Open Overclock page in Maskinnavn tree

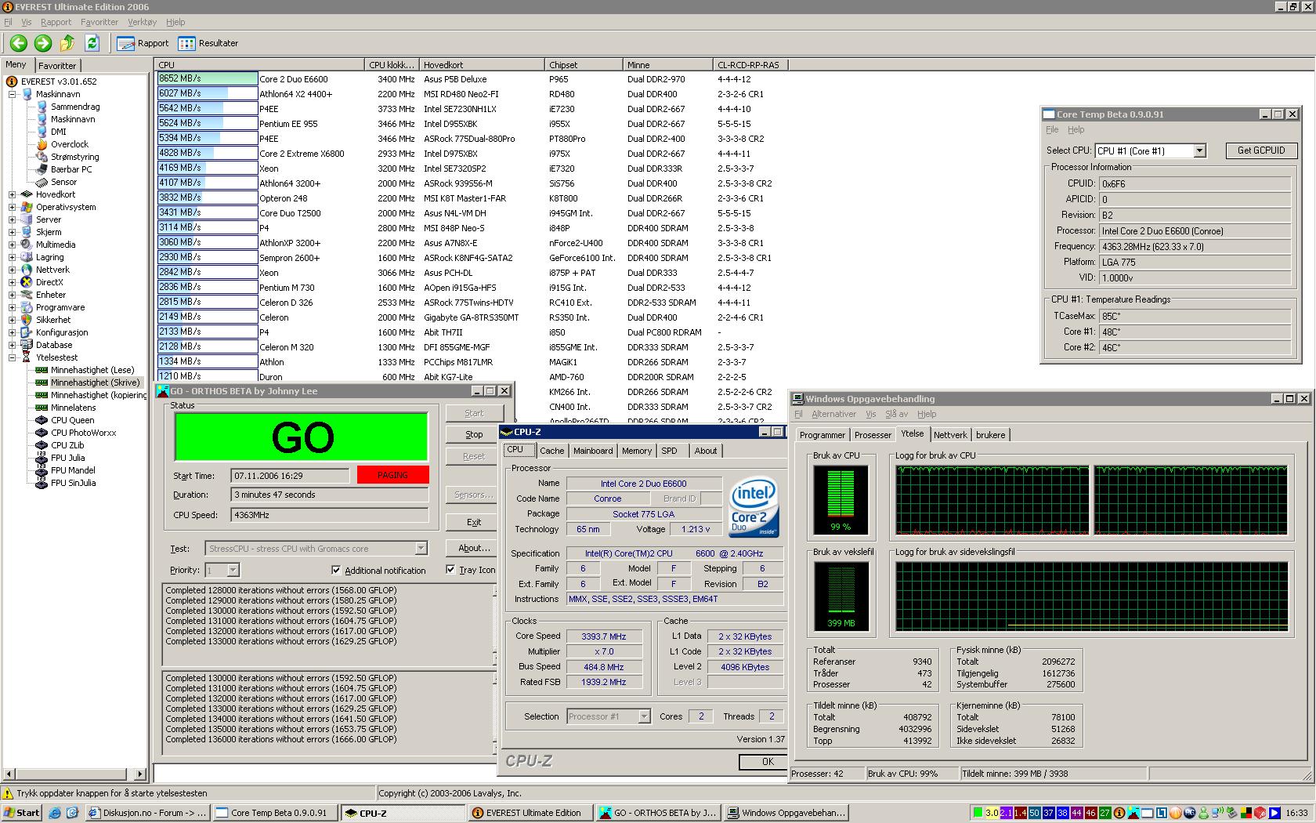coord(70,144)
